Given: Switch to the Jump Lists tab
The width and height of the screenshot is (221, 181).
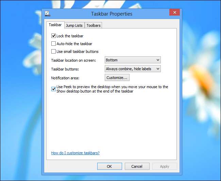Looking at the screenshot, I should (74, 25).
